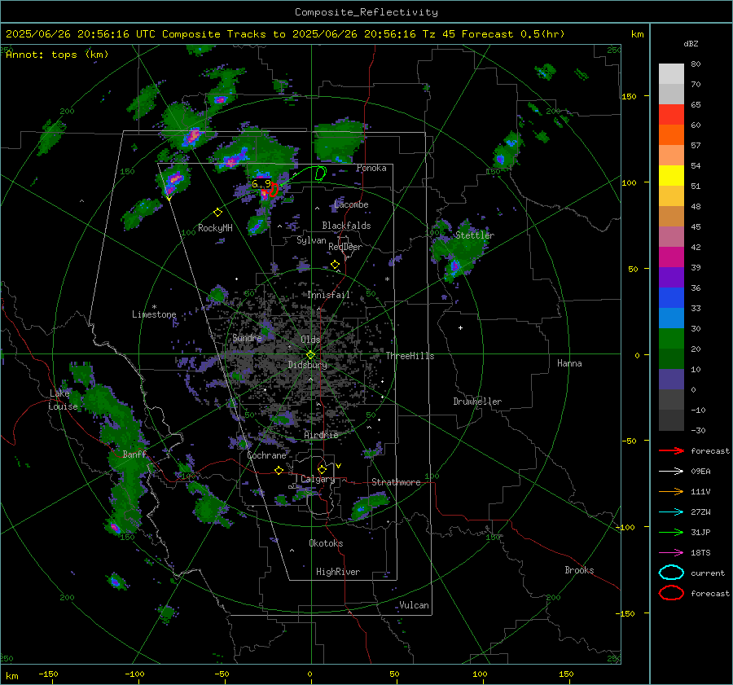This screenshot has height=685, width=733.
Task: Click the Hanna city label
Action: [x=569, y=363]
